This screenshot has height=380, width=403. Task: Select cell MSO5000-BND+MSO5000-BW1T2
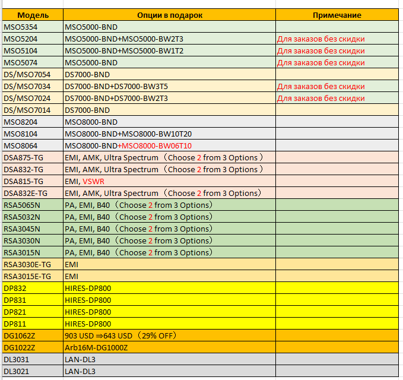(x=169, y=50)
